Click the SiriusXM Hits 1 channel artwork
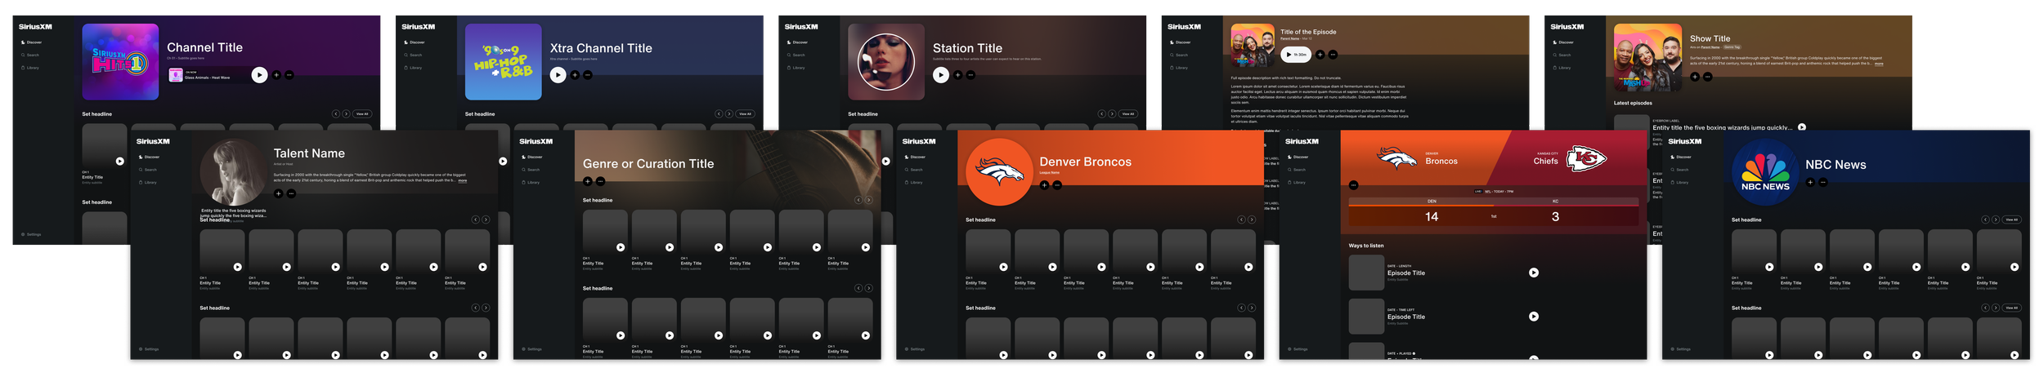The width and height of the screenshot is (2044, 377). click(x=120, y=62)
